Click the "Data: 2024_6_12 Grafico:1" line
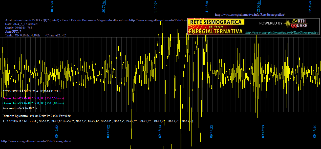This screenshot has height=149, width=321. click(22, 24)
